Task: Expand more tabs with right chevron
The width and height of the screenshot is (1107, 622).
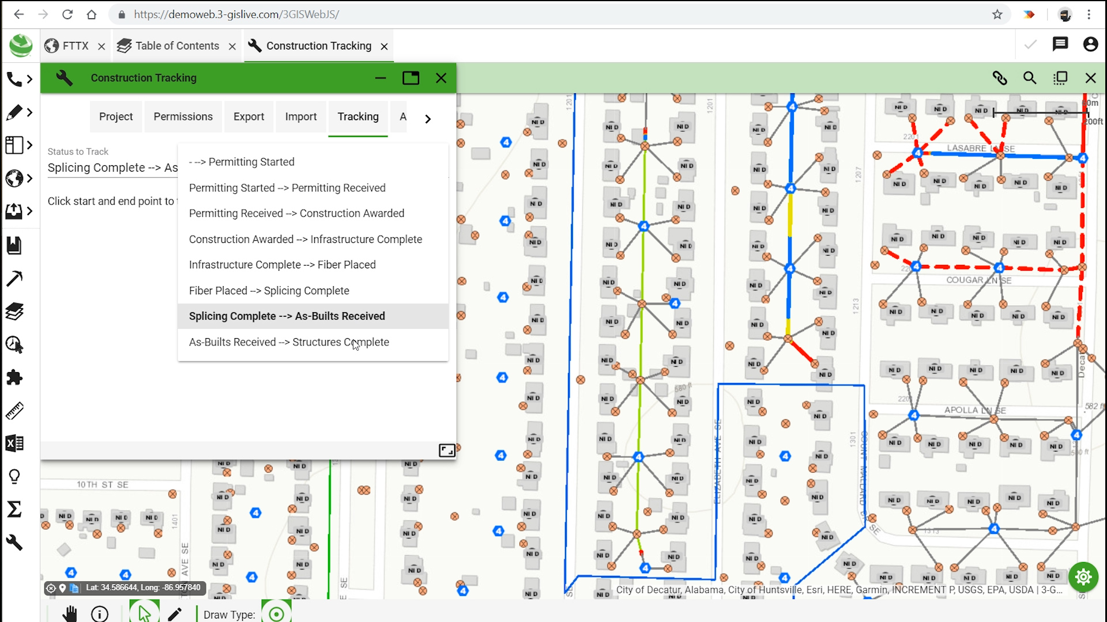Action: pos(428,119)
